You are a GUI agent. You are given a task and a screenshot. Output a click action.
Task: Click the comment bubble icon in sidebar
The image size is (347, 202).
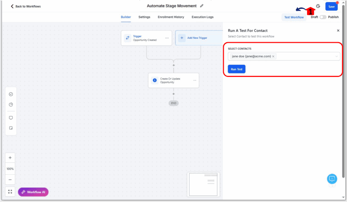click(x=11, y=118)
